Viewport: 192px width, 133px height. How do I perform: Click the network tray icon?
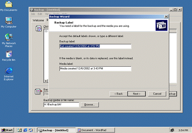[172, 130]
